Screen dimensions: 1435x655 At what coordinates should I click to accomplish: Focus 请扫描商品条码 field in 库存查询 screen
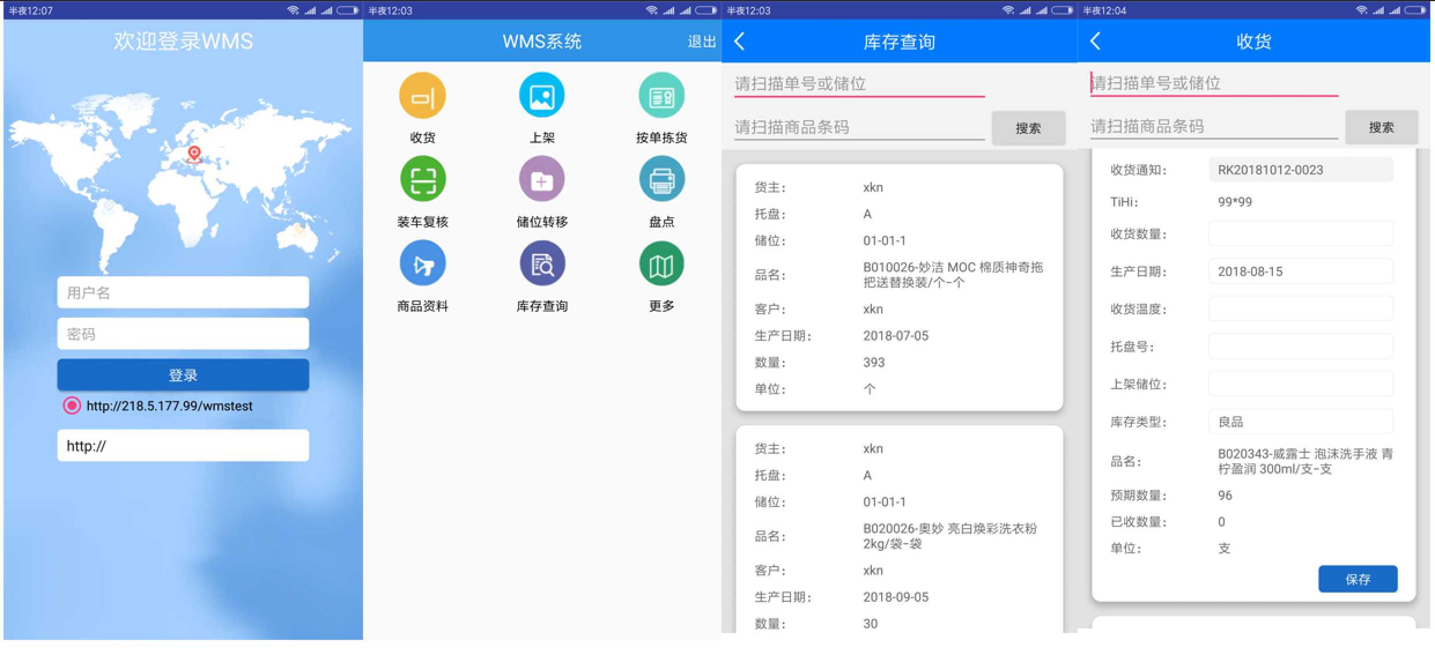tap(859, 127)
